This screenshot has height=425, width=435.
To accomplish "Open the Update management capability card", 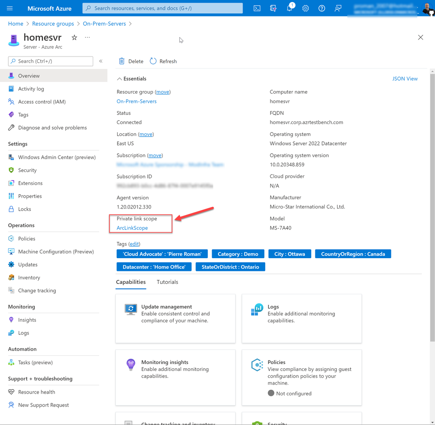I will click(x=175, y=319).
